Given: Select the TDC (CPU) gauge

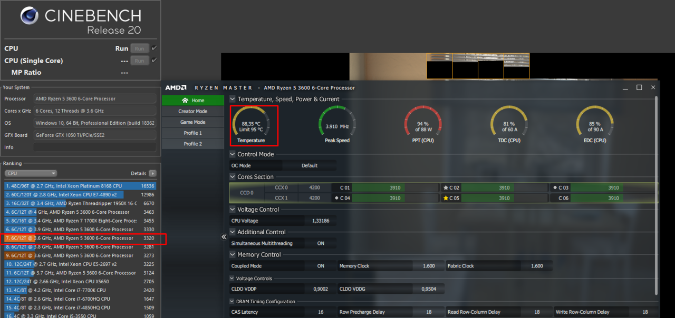Looking at the screenshot, I should click(508, 124).
